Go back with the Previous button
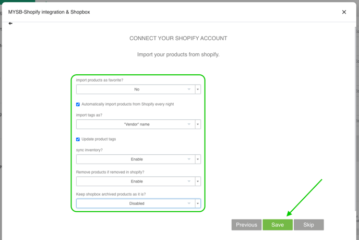Viewport: 359px width, 240px height. 246,225
